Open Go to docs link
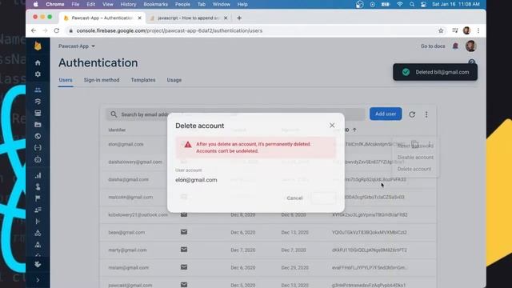The image size is (512, 288). pyautogui.click(x=433, y=46)
